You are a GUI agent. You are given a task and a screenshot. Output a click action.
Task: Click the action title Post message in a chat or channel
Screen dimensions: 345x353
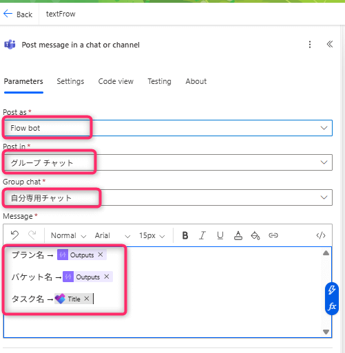81,45
